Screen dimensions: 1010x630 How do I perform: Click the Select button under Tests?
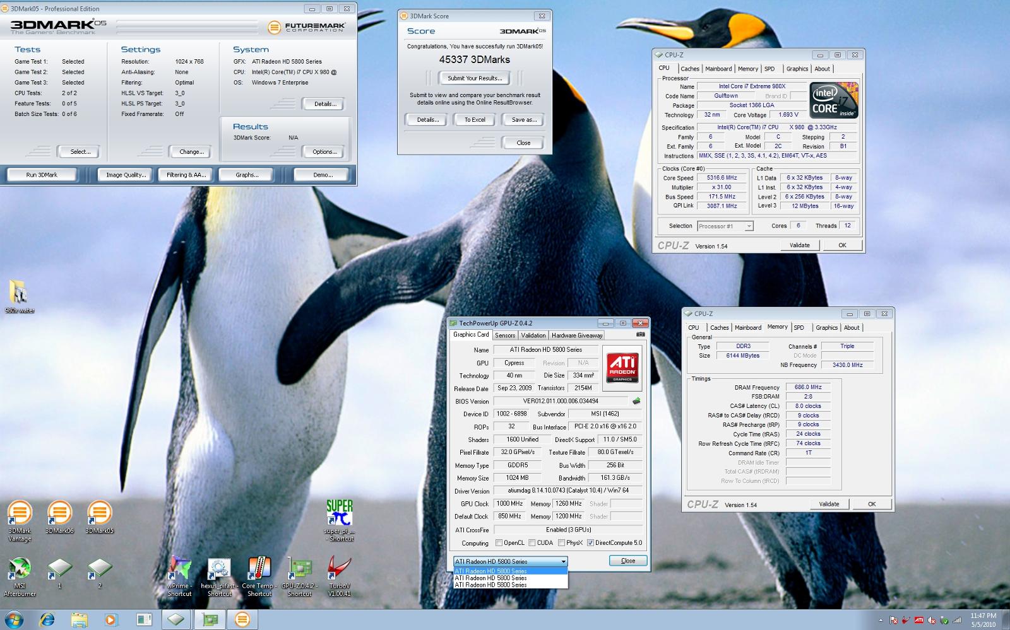[80, 152]
